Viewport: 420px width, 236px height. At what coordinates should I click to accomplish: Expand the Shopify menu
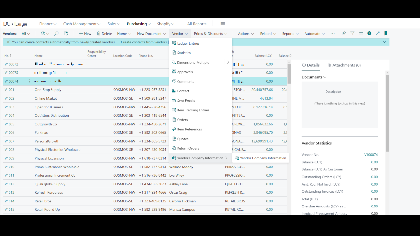165,24
